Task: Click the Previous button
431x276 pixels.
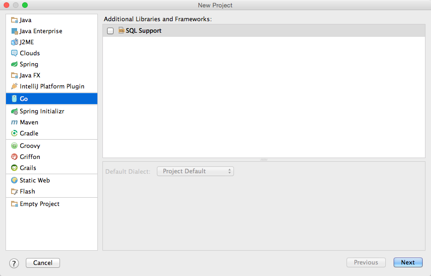Action: 366,262
